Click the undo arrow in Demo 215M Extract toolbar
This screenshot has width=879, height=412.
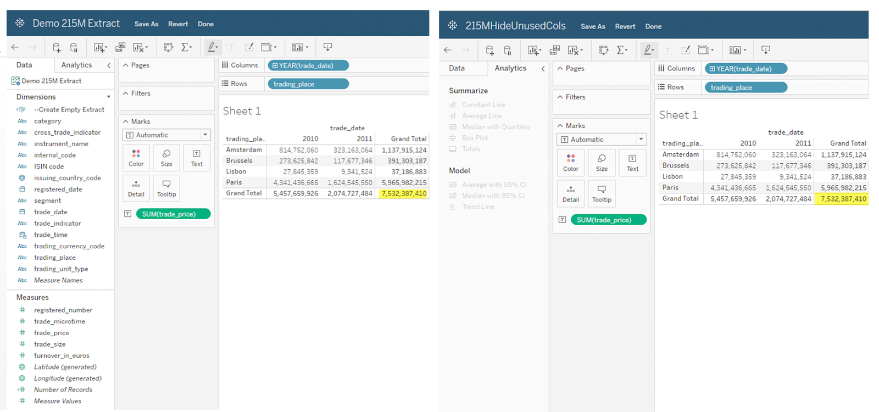coord(15,47)
